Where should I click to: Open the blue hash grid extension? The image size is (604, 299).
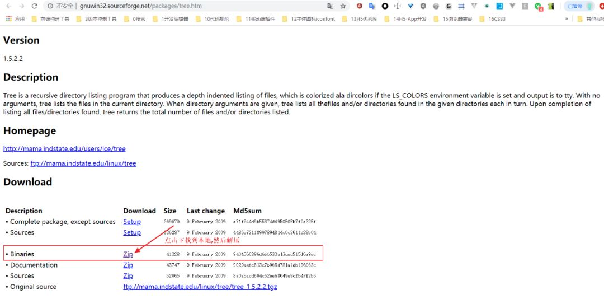(x=461, y=6)
